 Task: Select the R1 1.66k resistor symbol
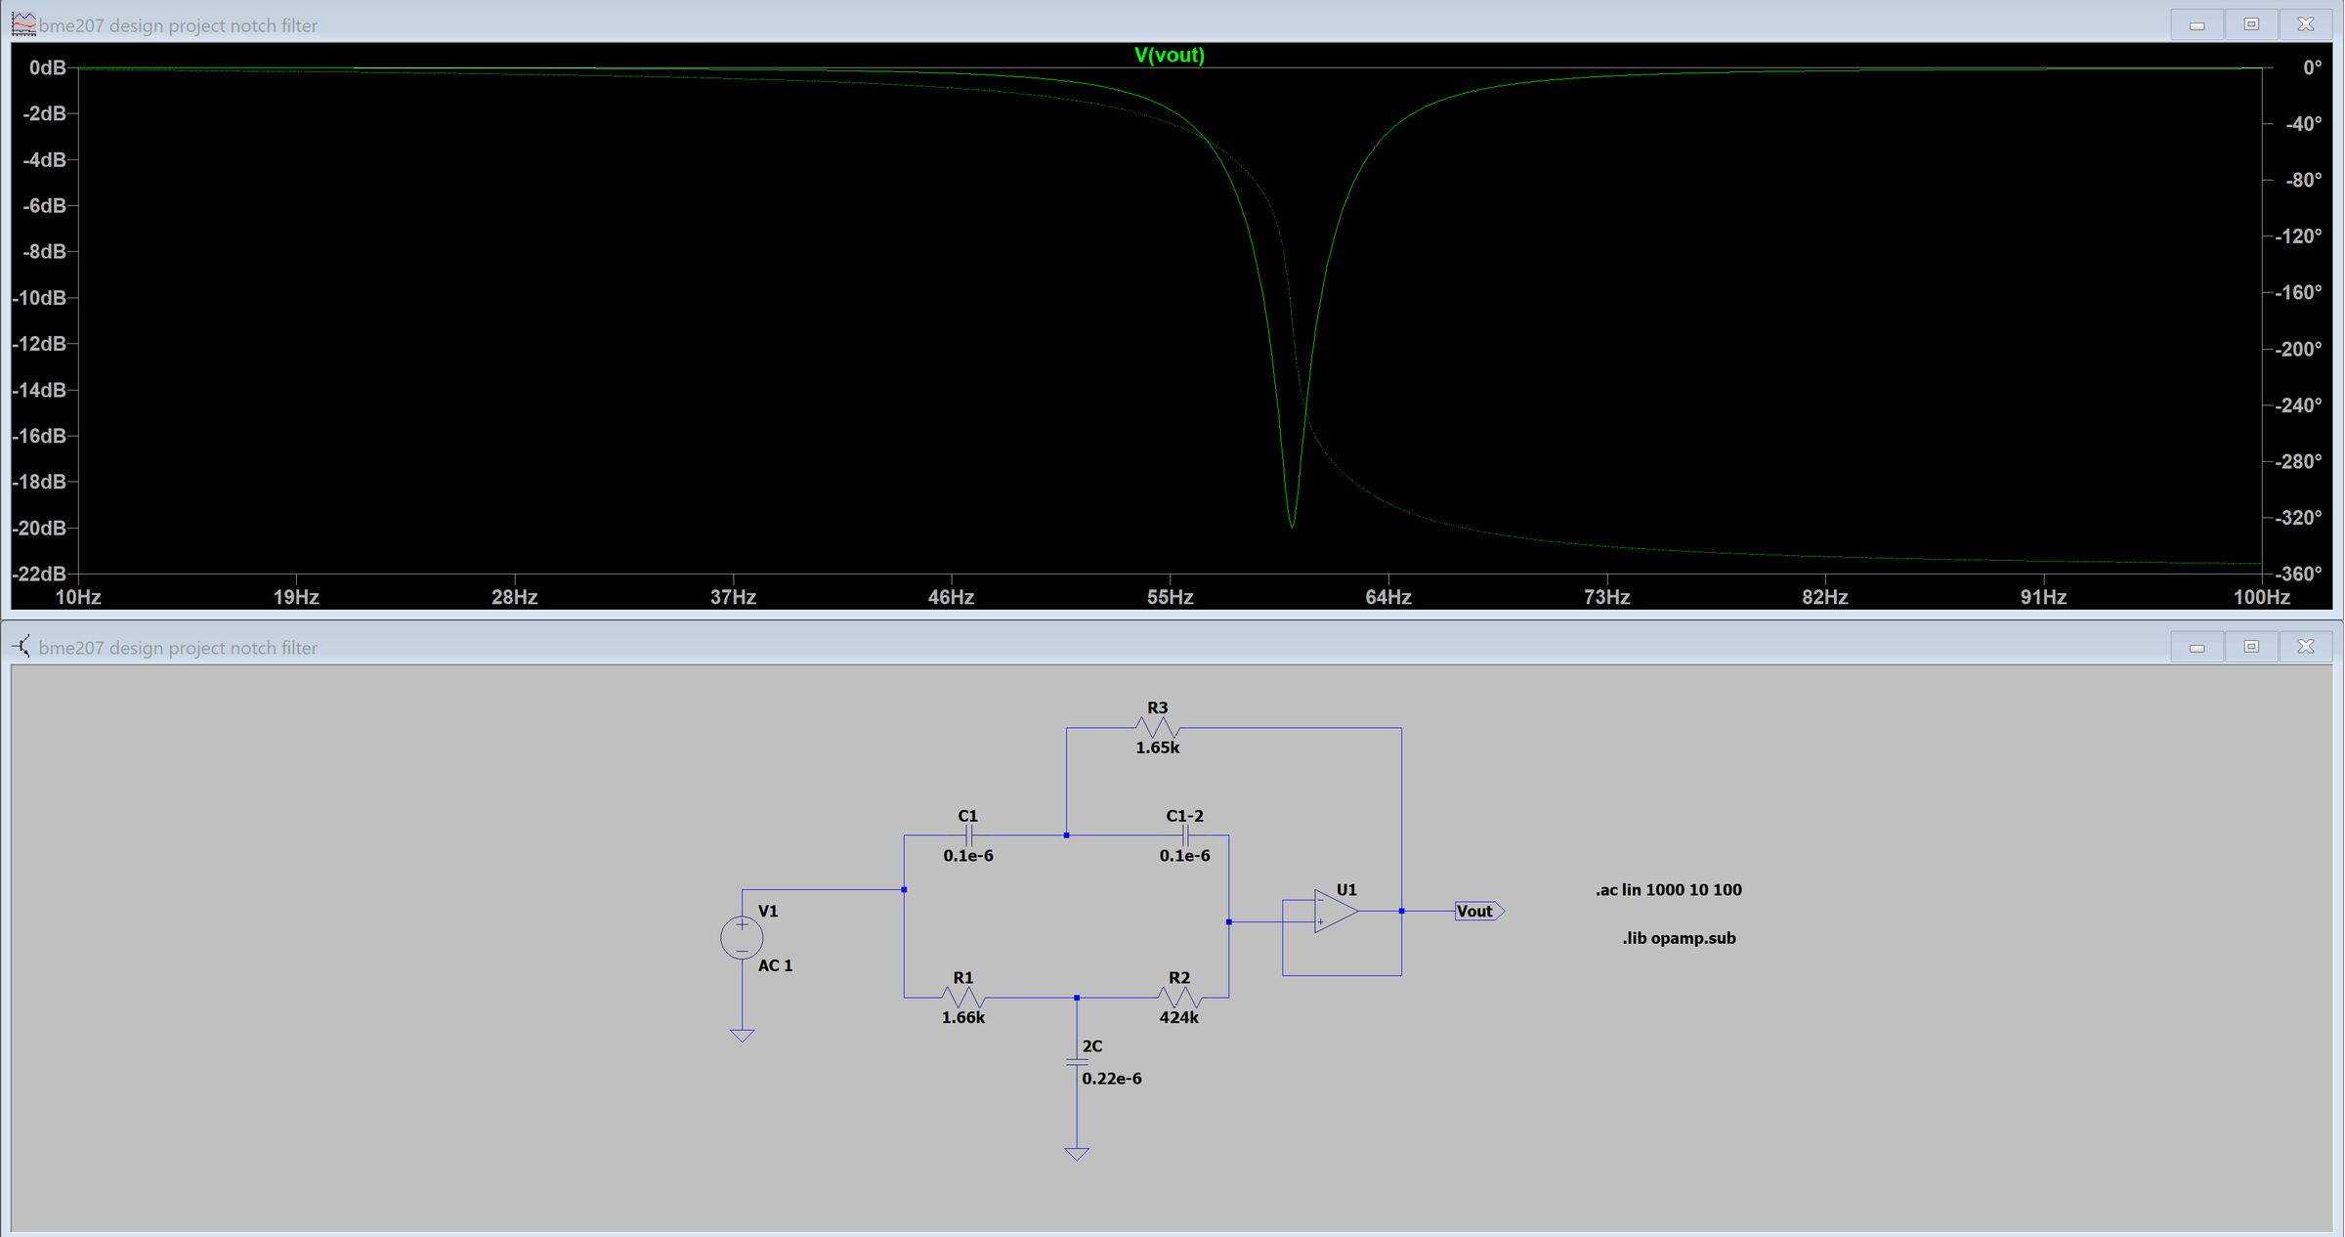tap(962, 998)
